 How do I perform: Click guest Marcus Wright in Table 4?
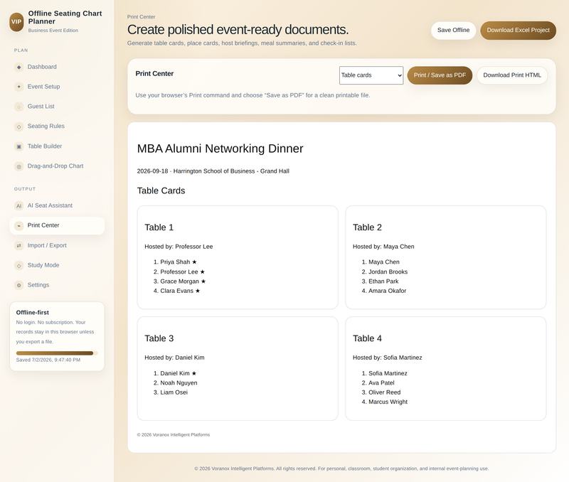click(388, 402)
